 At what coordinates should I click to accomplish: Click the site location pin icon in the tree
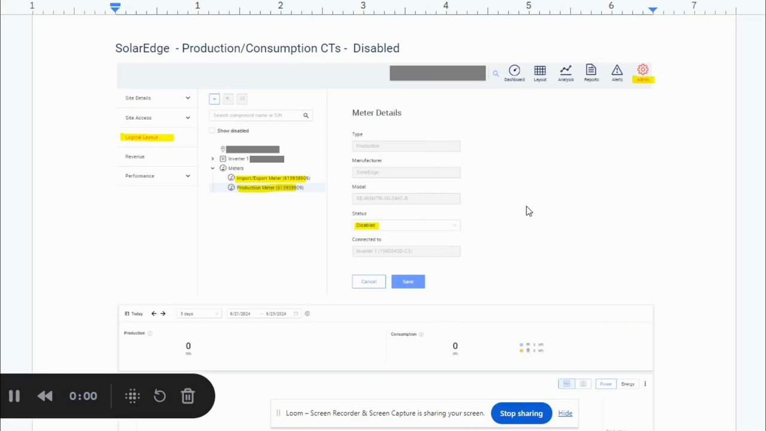click(x=223, y=149)
